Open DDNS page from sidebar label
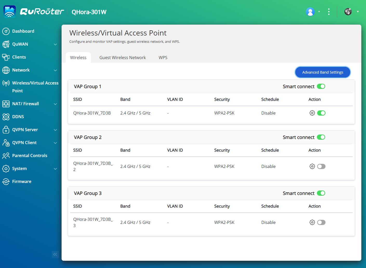 pyautogui.click(x=18, y=117)
